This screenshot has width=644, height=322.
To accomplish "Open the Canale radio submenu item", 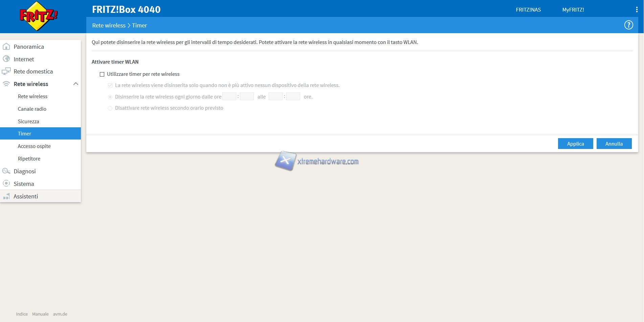I will click(x=32, y=109).
